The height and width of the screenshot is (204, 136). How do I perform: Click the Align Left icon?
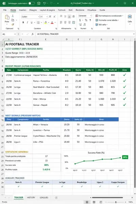(61, 22)
